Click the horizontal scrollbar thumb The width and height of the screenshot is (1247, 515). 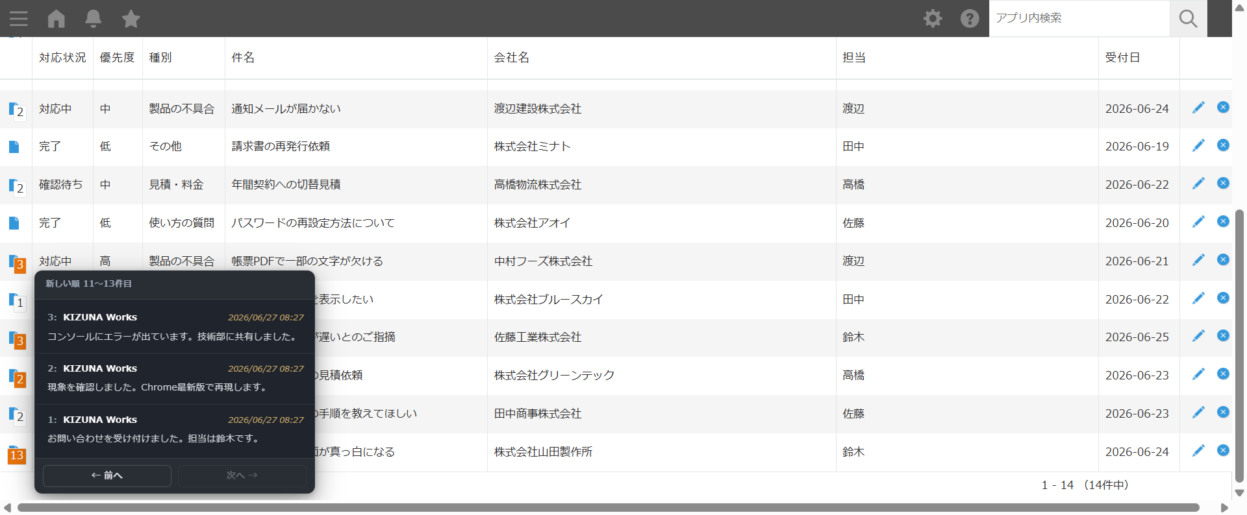tap(608, 508)
